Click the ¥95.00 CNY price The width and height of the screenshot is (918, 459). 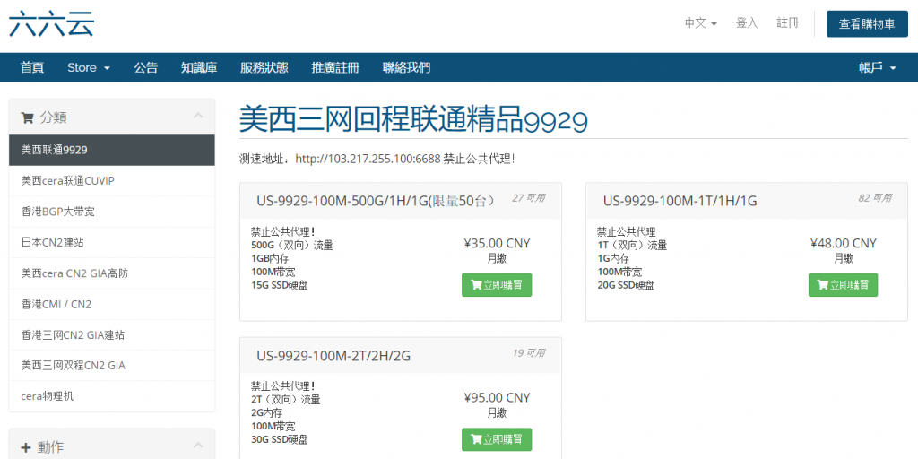497,398
